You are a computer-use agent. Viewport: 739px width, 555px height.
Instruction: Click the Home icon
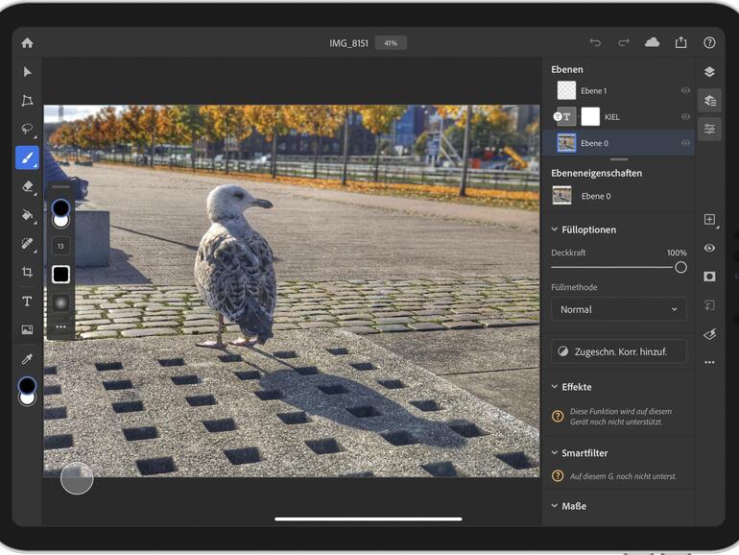pos(27,42)
